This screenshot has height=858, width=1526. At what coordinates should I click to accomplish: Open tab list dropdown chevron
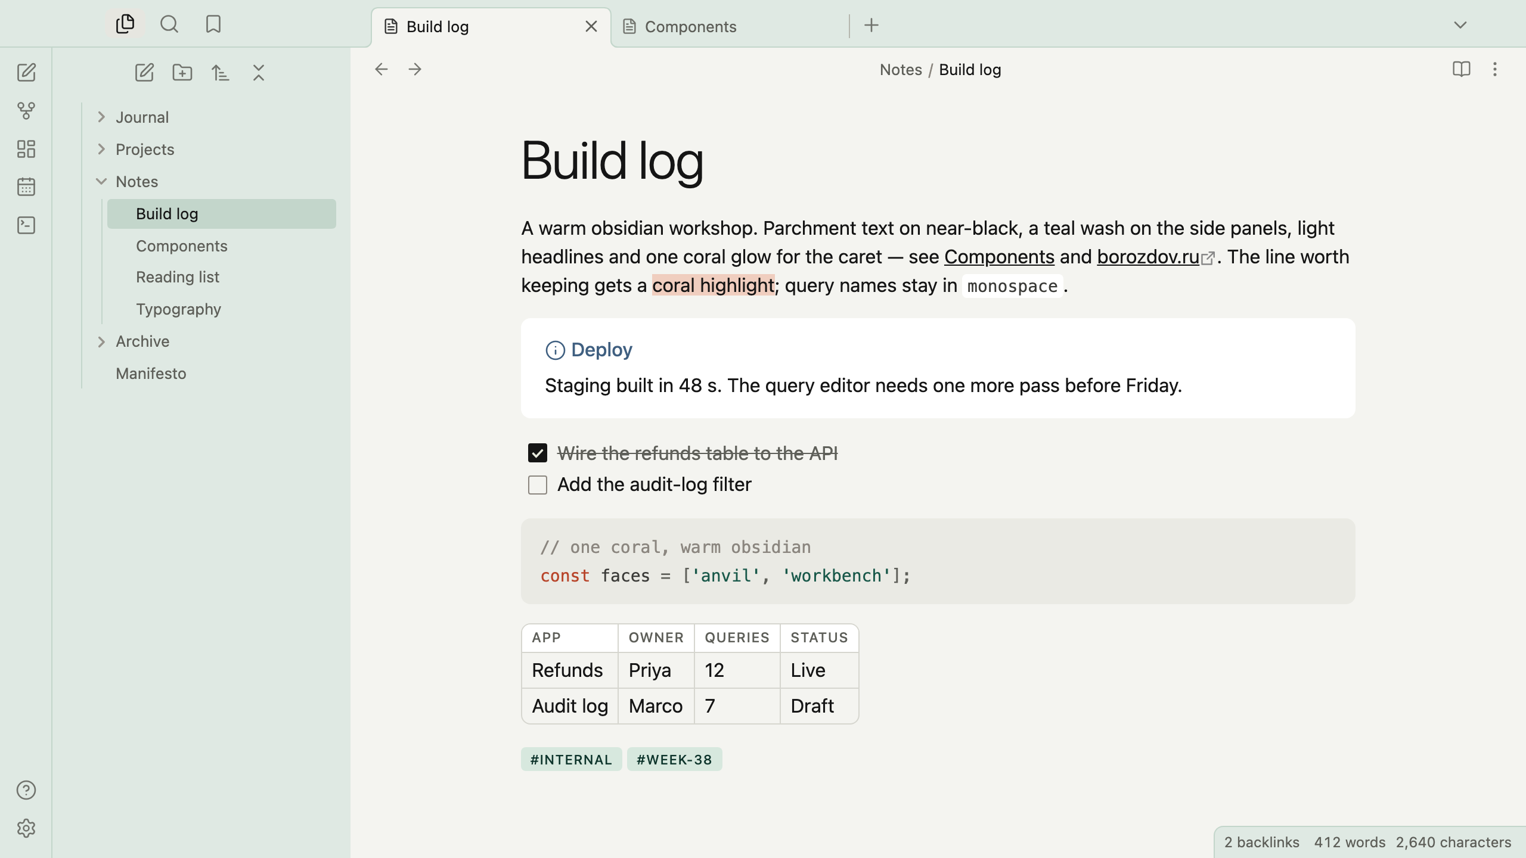coord(1460,25)
